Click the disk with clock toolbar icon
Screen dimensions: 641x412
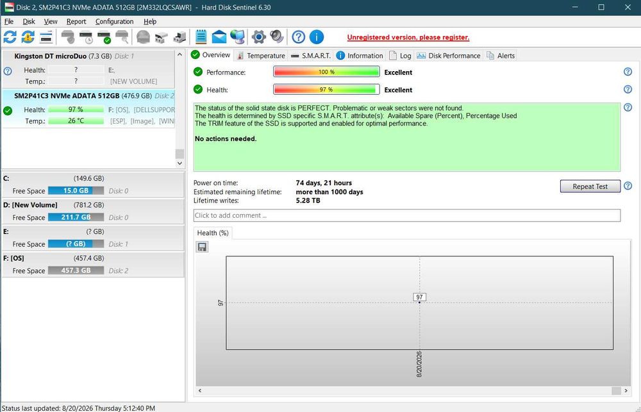(x=87, y=37)
